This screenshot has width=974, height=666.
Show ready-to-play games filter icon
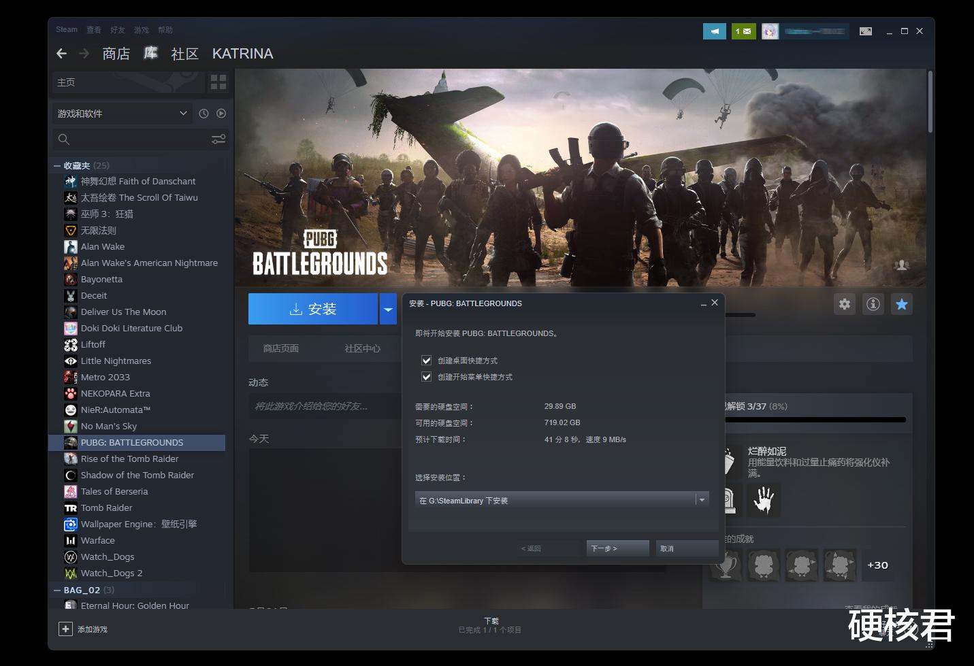pyautogui.click(x=221, y=114)
